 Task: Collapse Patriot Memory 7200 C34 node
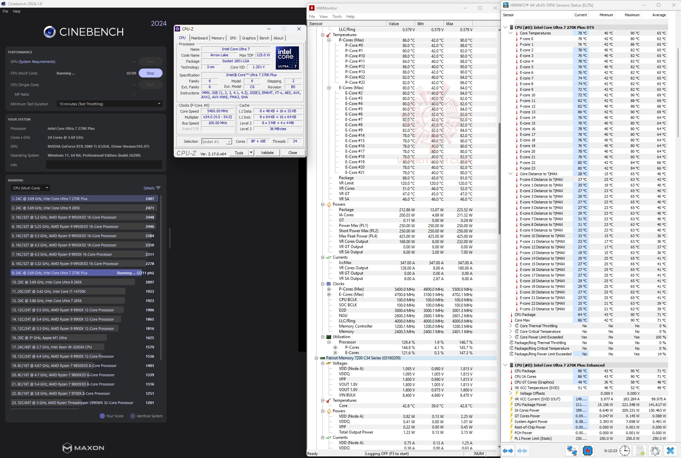click(x=316, y=358)
